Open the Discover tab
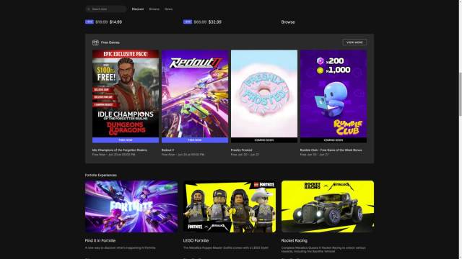The height and width of the screenshot is (259, 462). 138,9
